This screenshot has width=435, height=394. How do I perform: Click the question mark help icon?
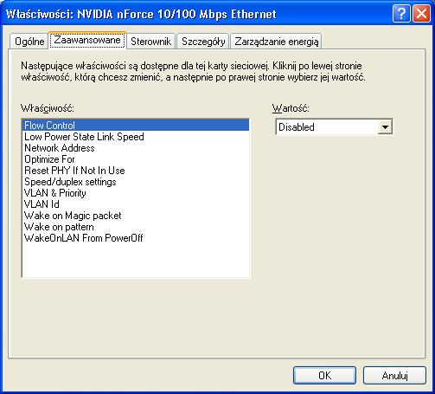[x=401, y=13]
